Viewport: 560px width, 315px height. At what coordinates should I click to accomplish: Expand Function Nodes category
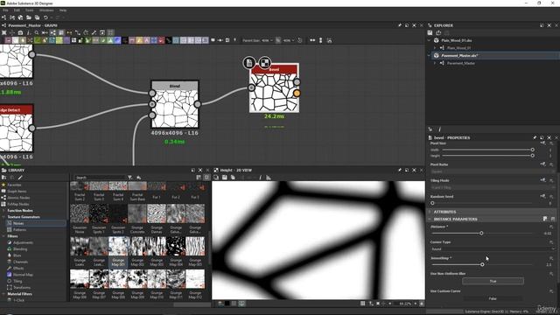[3, 211]
